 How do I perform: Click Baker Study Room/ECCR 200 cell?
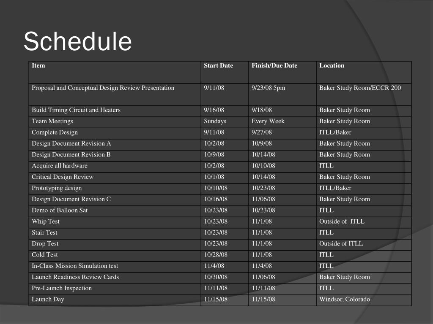pyautogui.click(x=360, y=88)
